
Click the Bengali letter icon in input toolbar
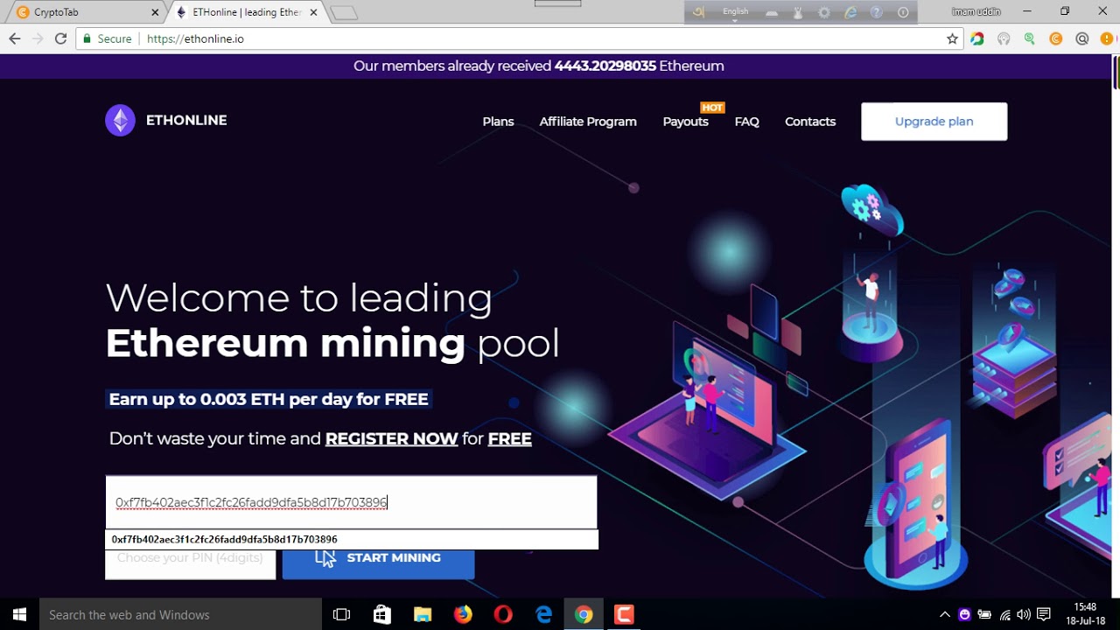click(x=698, y=12)
